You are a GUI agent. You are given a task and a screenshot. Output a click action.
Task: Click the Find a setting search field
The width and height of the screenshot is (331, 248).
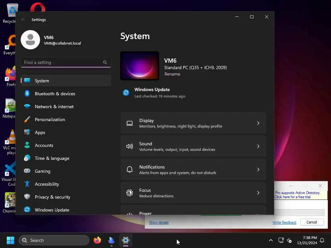[66, 62]
